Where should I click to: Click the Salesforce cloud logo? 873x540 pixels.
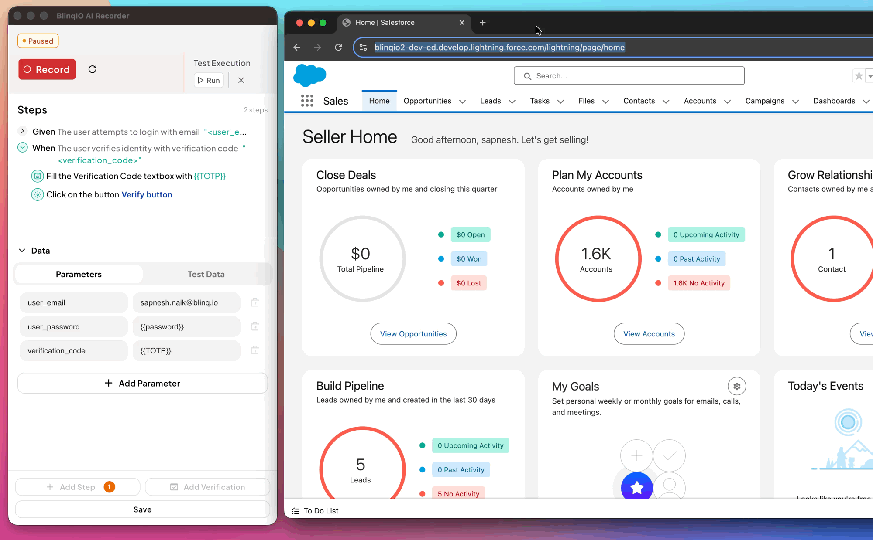[x=309, y=75]
